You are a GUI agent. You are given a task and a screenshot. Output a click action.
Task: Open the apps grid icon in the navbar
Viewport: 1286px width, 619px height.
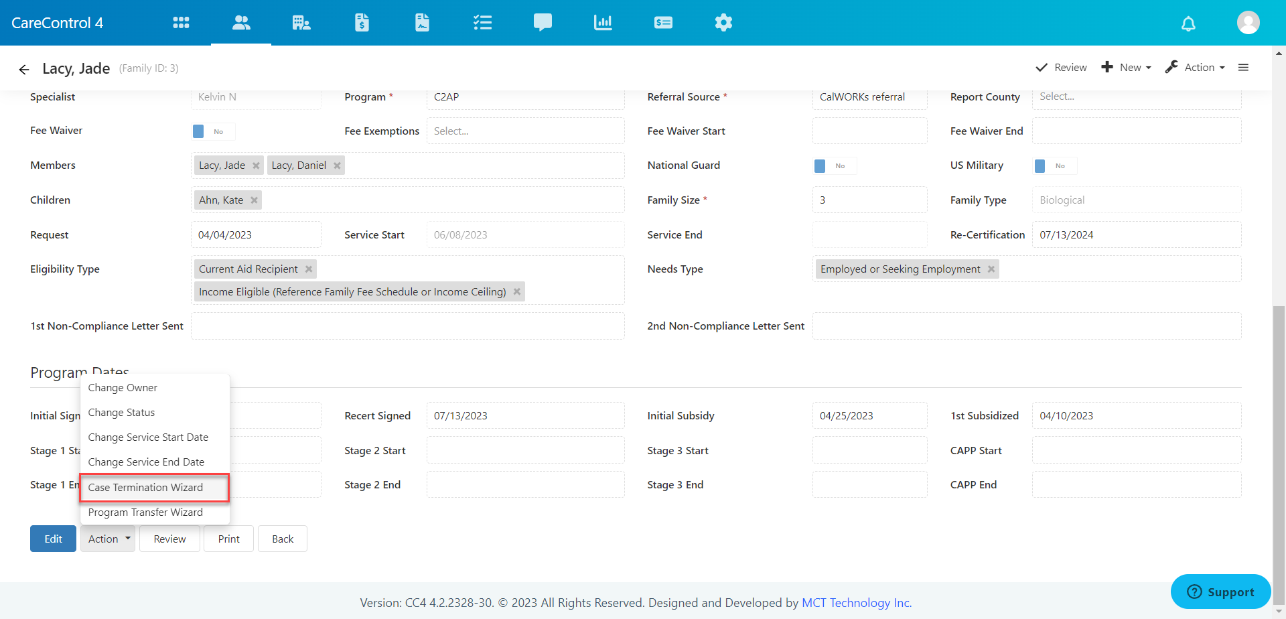click(181, 23)
